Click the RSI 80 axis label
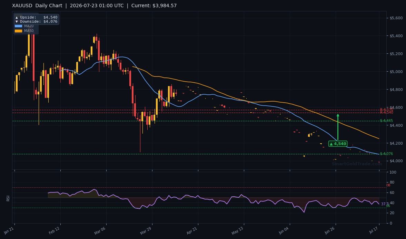 pos(392,183)
